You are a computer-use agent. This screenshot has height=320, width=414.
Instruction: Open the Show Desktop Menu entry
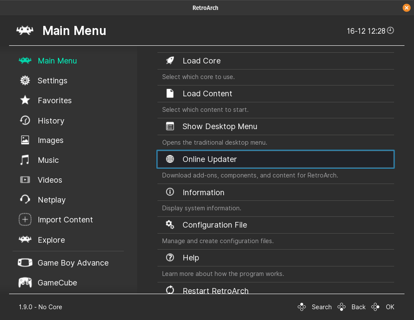click(x=220, y=127)
